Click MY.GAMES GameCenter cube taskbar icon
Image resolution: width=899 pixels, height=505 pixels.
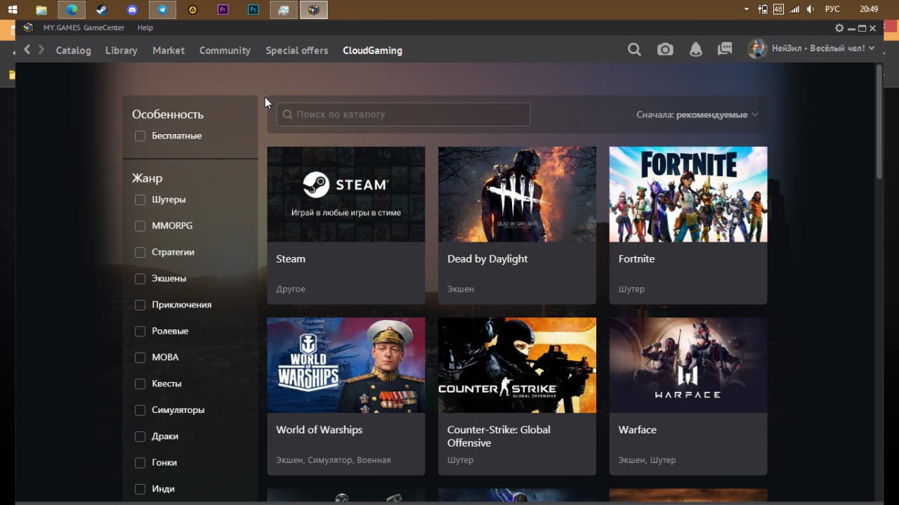[x=314, y=10]
